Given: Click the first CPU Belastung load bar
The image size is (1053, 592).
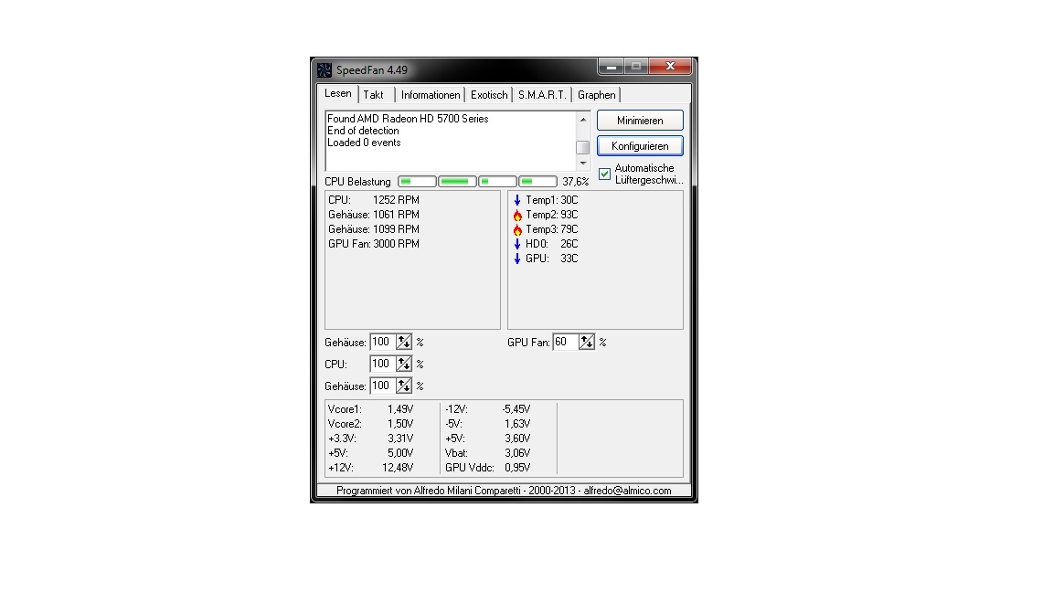Looking at the screenshot, I should point(417,181).
